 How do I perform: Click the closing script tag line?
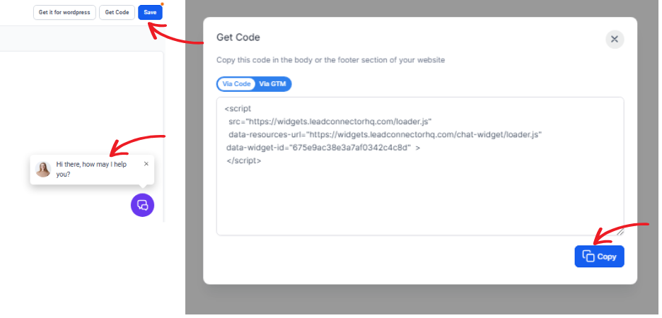point(243,160)
